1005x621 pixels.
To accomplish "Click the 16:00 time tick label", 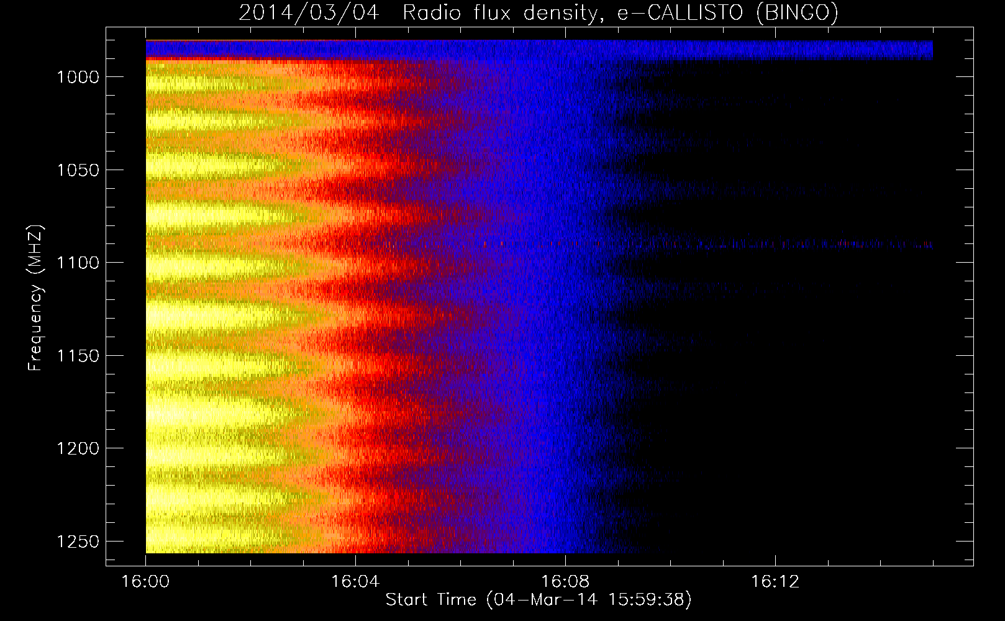I will pyautogui.click(x=145, y=582).
